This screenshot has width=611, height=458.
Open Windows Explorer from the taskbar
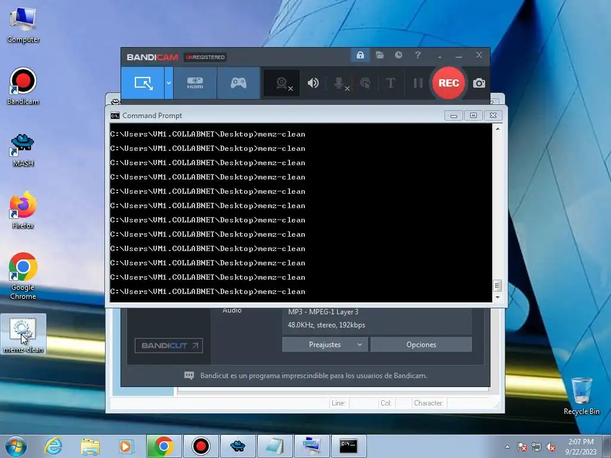(x=90, y=446)
